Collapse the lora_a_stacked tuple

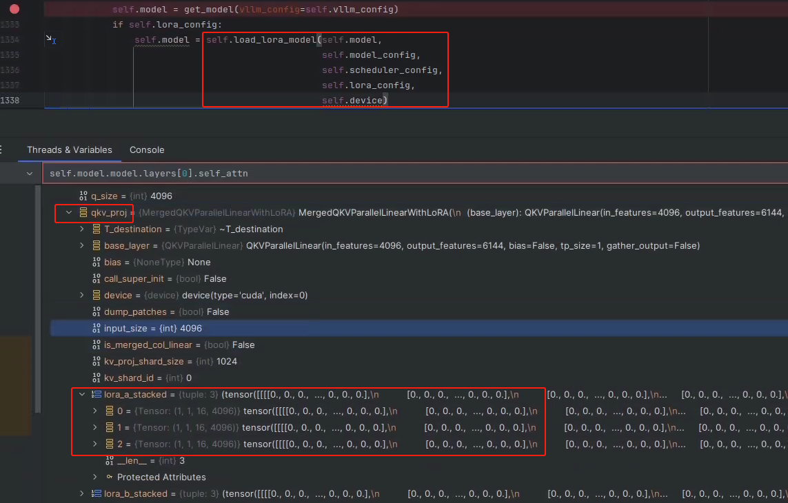pos(82,394)
